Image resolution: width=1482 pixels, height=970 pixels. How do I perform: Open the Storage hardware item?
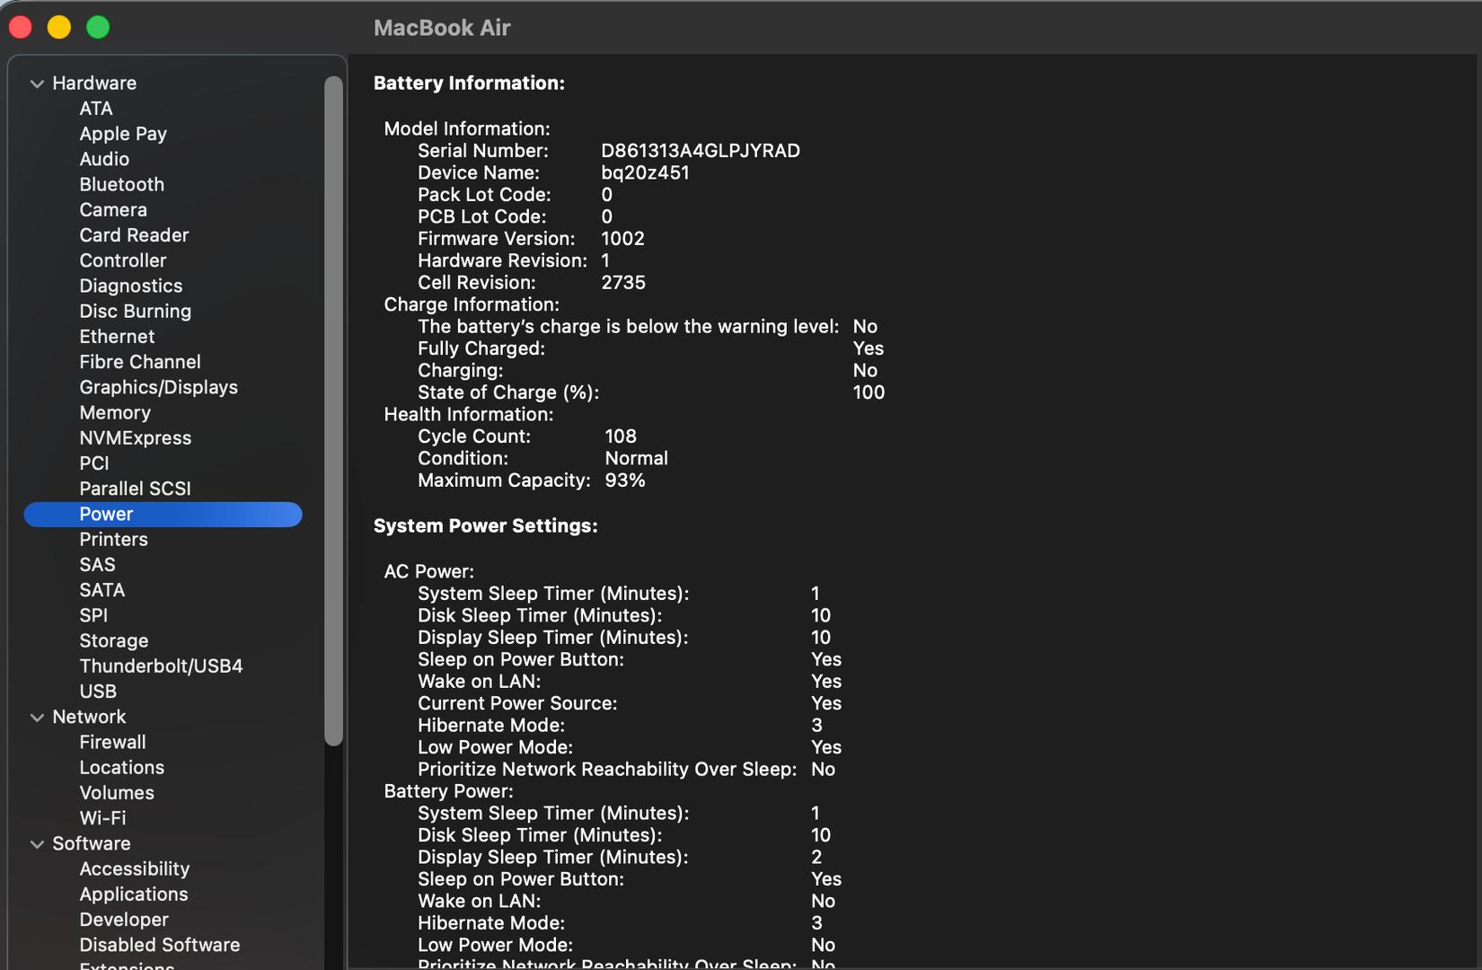coord(113,640)
